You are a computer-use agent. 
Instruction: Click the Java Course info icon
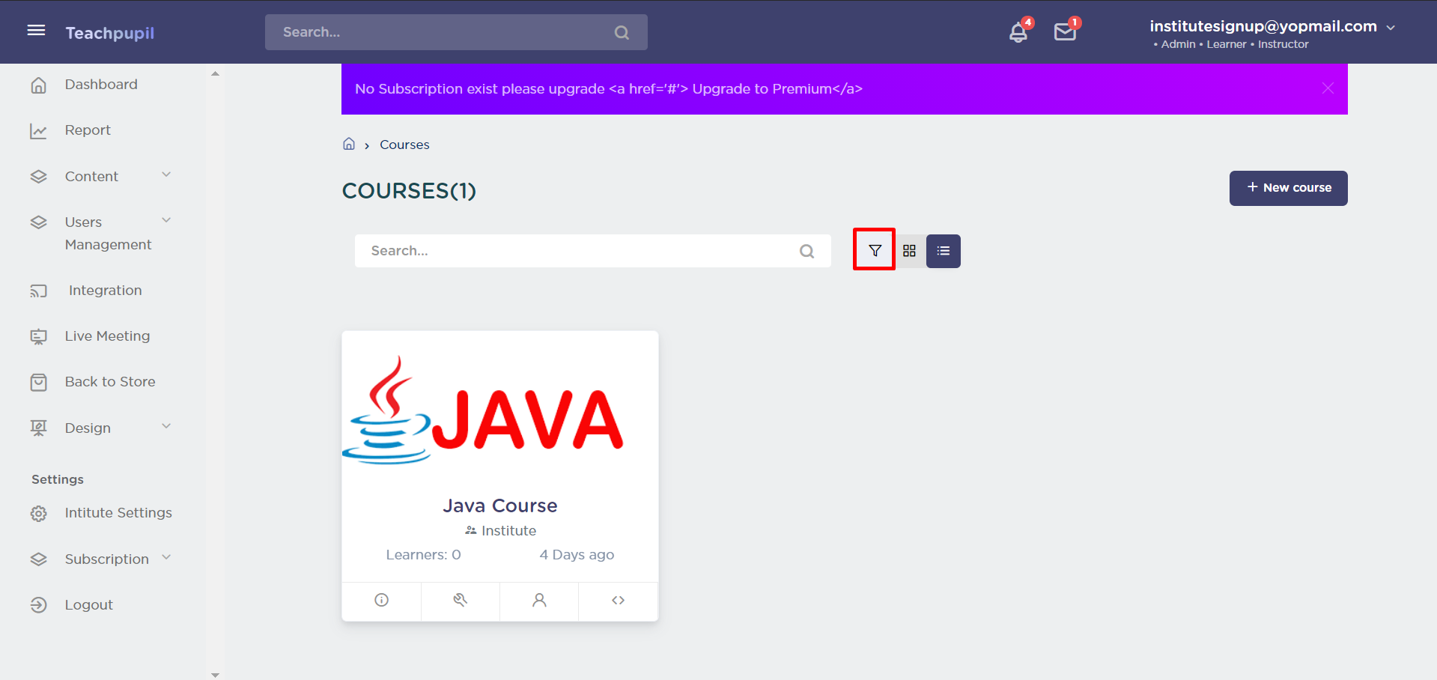(x=381, y=600)
